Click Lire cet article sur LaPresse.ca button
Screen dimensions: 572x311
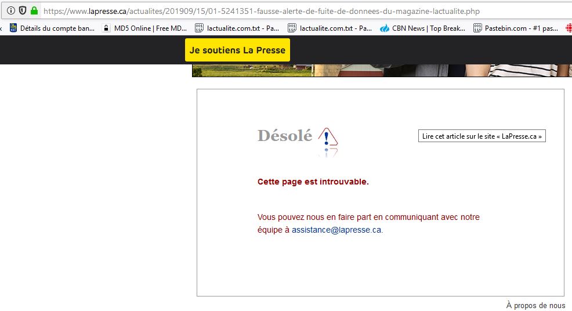[x=482, y=136]
